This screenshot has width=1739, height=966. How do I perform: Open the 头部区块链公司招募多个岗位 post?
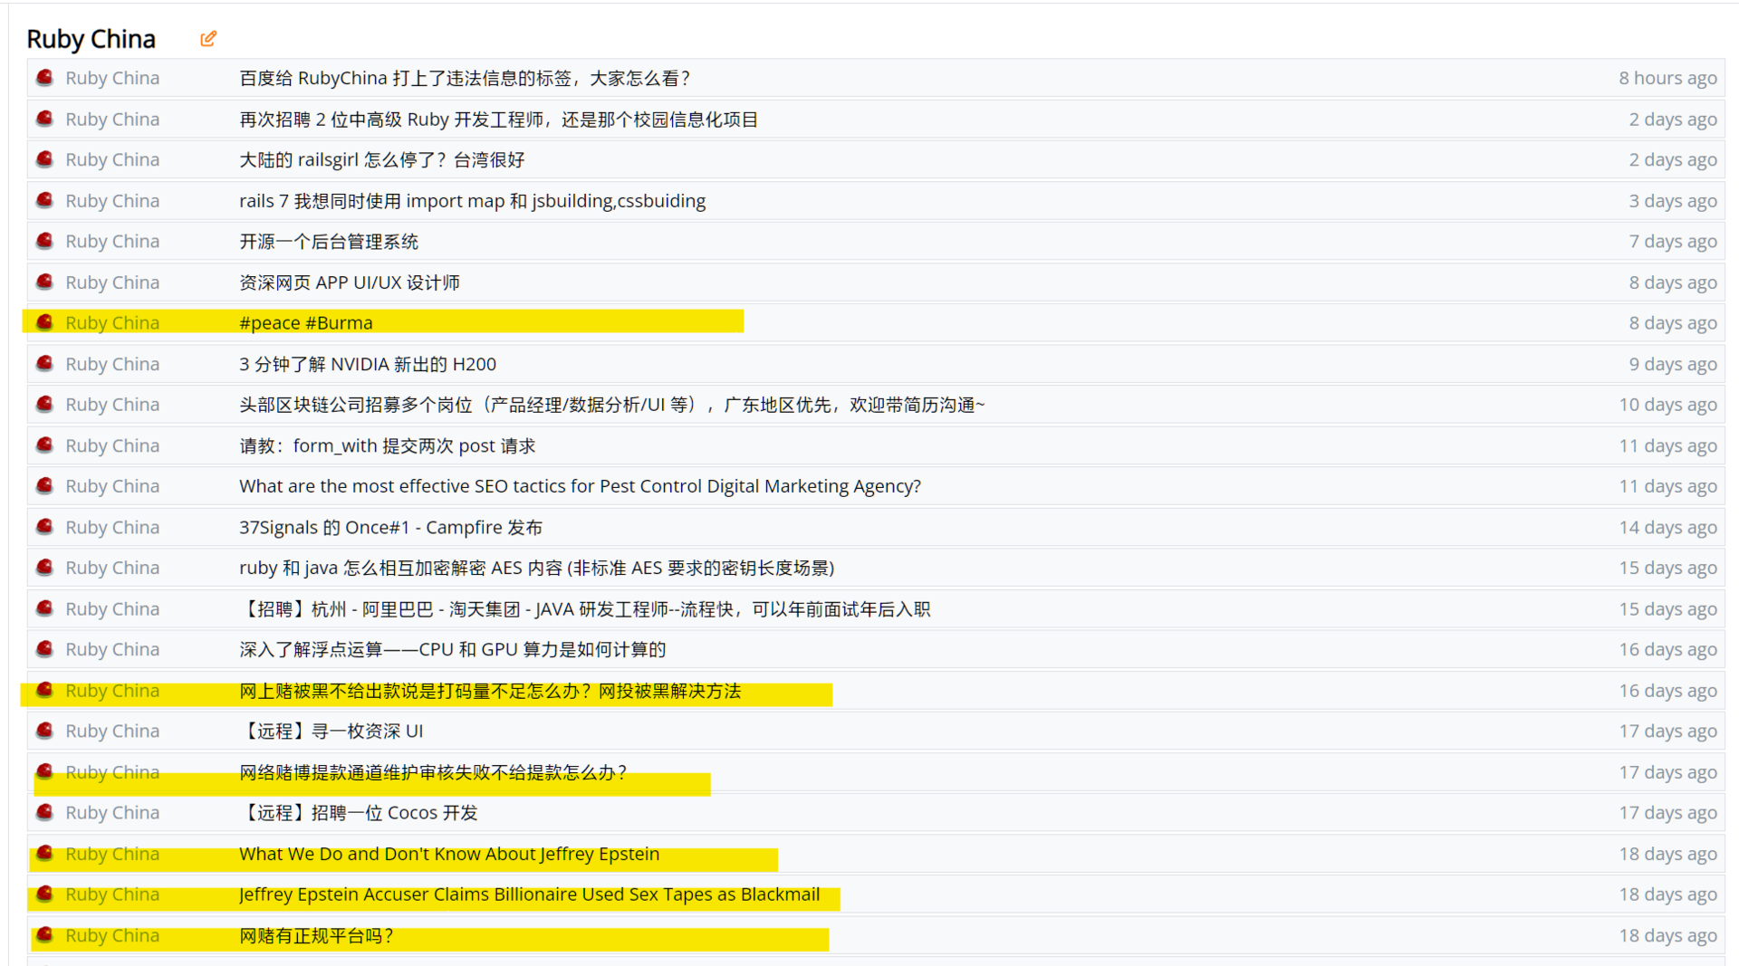tap(611, 404)
